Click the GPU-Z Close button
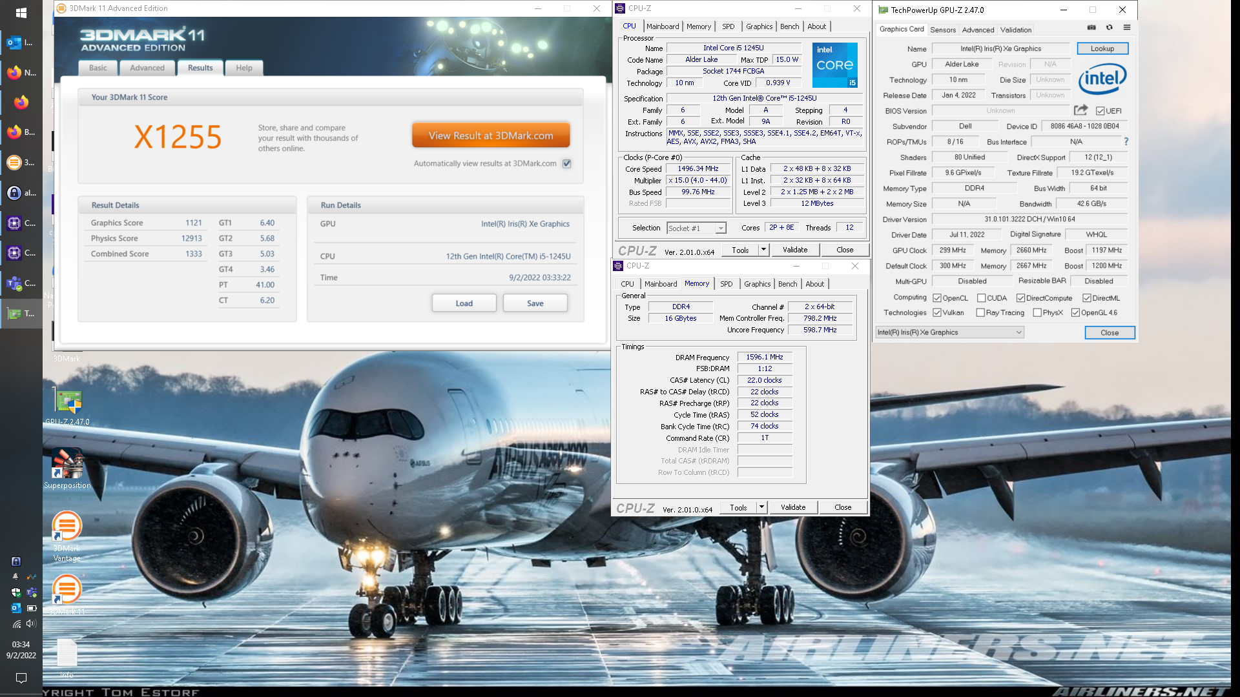 tap(1110, 332)
